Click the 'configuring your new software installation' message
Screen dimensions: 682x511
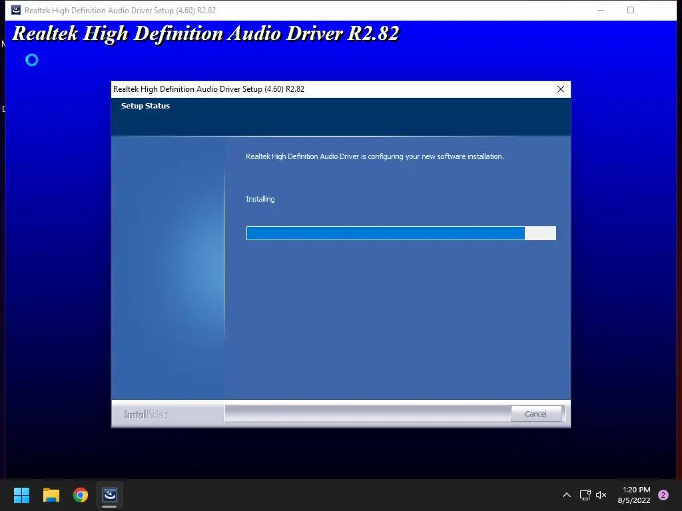436,156
